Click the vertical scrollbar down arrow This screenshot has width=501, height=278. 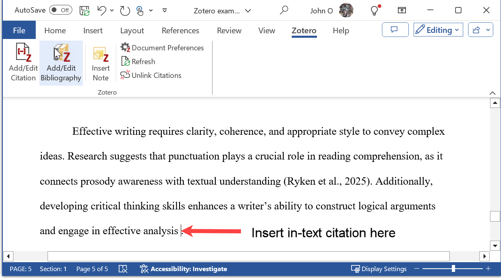[494, 246]
